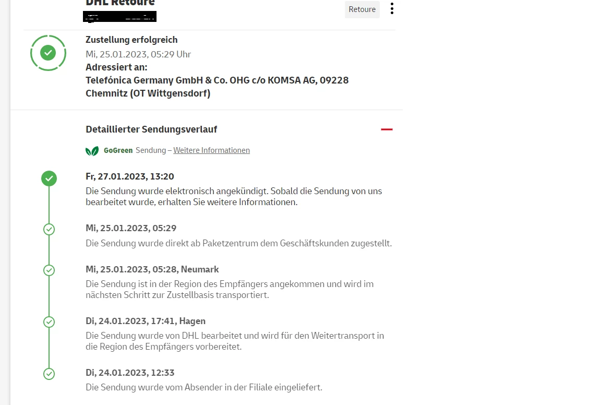601x405 pixels.
Task: Collapse Detaillierter Sendungsverlauf with red minus
Action: point(387,129)
